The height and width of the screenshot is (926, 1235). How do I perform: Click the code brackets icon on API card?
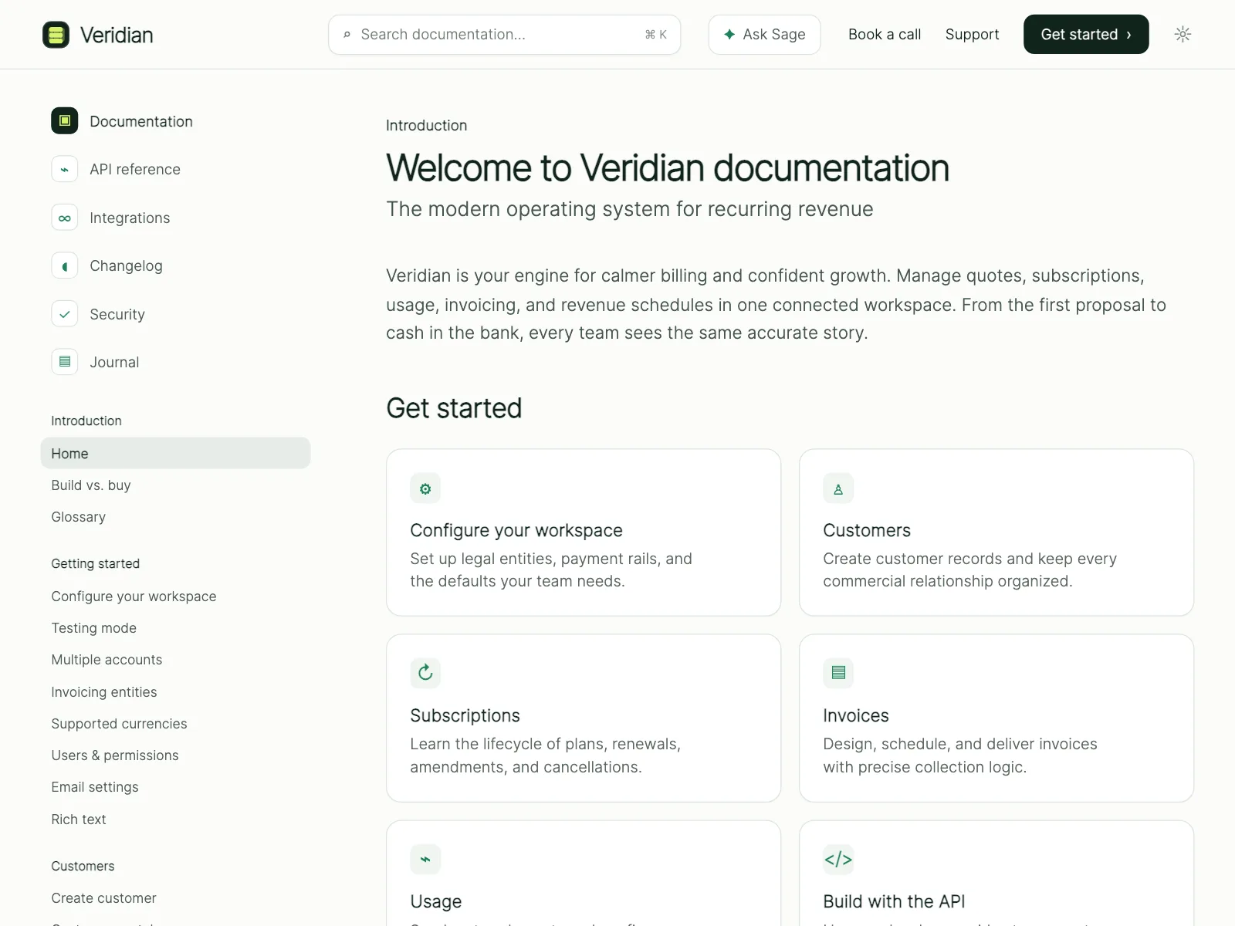click(838, 859)
